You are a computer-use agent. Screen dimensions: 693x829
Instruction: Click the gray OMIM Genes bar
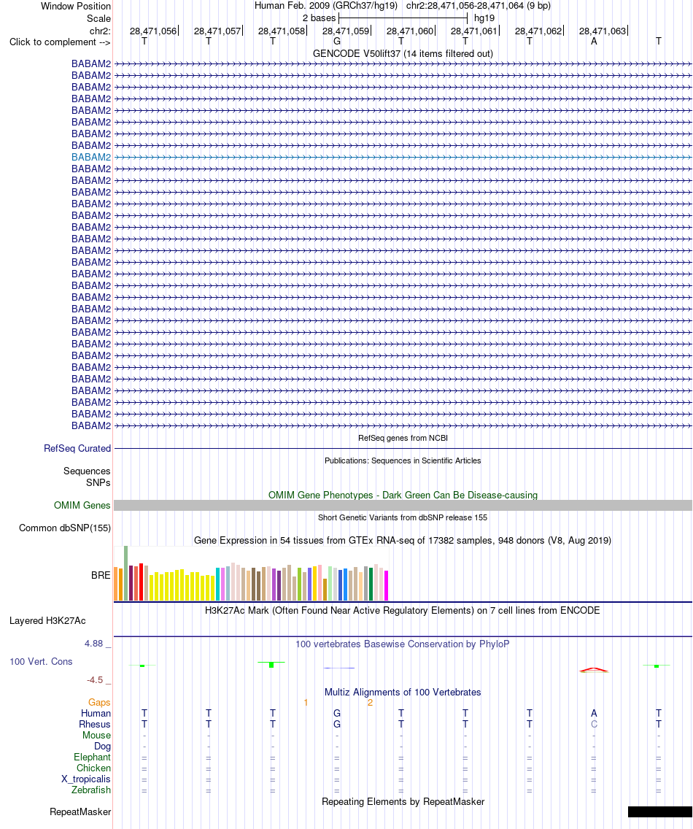click(403, 506)
